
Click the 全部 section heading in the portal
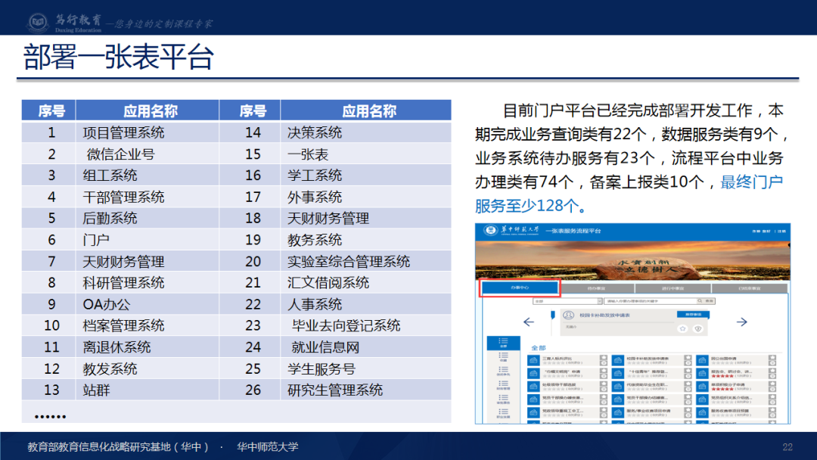click(x=539, y=347)
